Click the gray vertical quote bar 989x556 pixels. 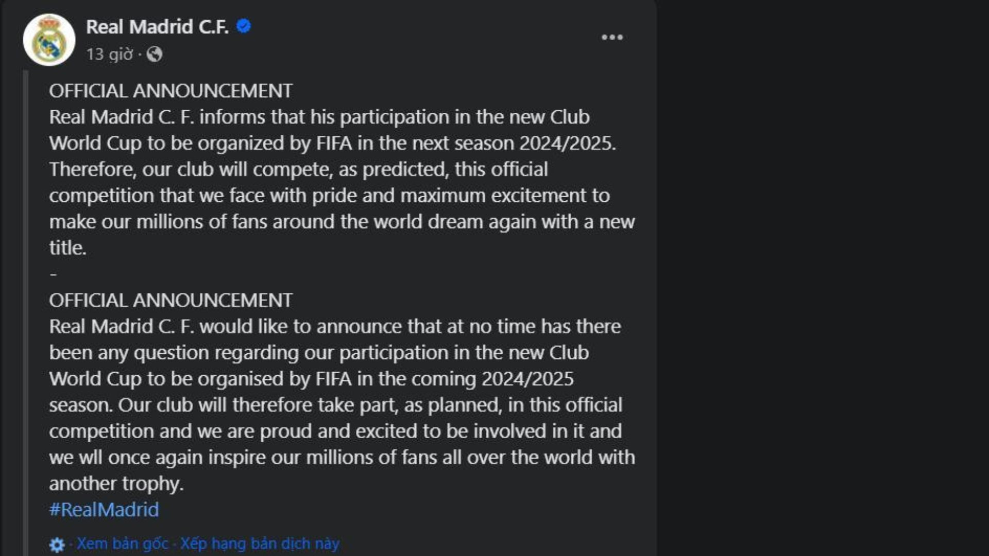coord(25,309)
